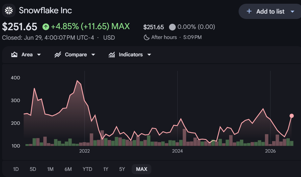Click the 2026 x-axis label
Viewport: 301px width, 177px height.
click(270, 151)
